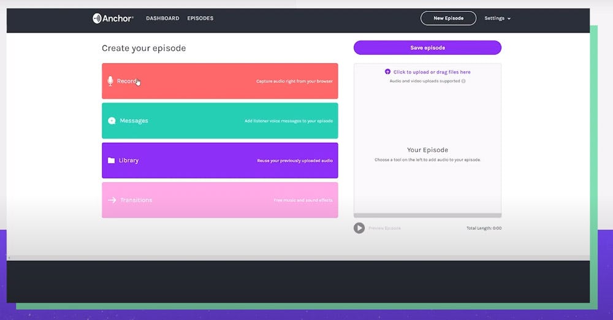This screenshot has height=320, width=613.
Task: Click the info icon beside uploads supported text
Action: pyautogui.click(x=463, y=81)
